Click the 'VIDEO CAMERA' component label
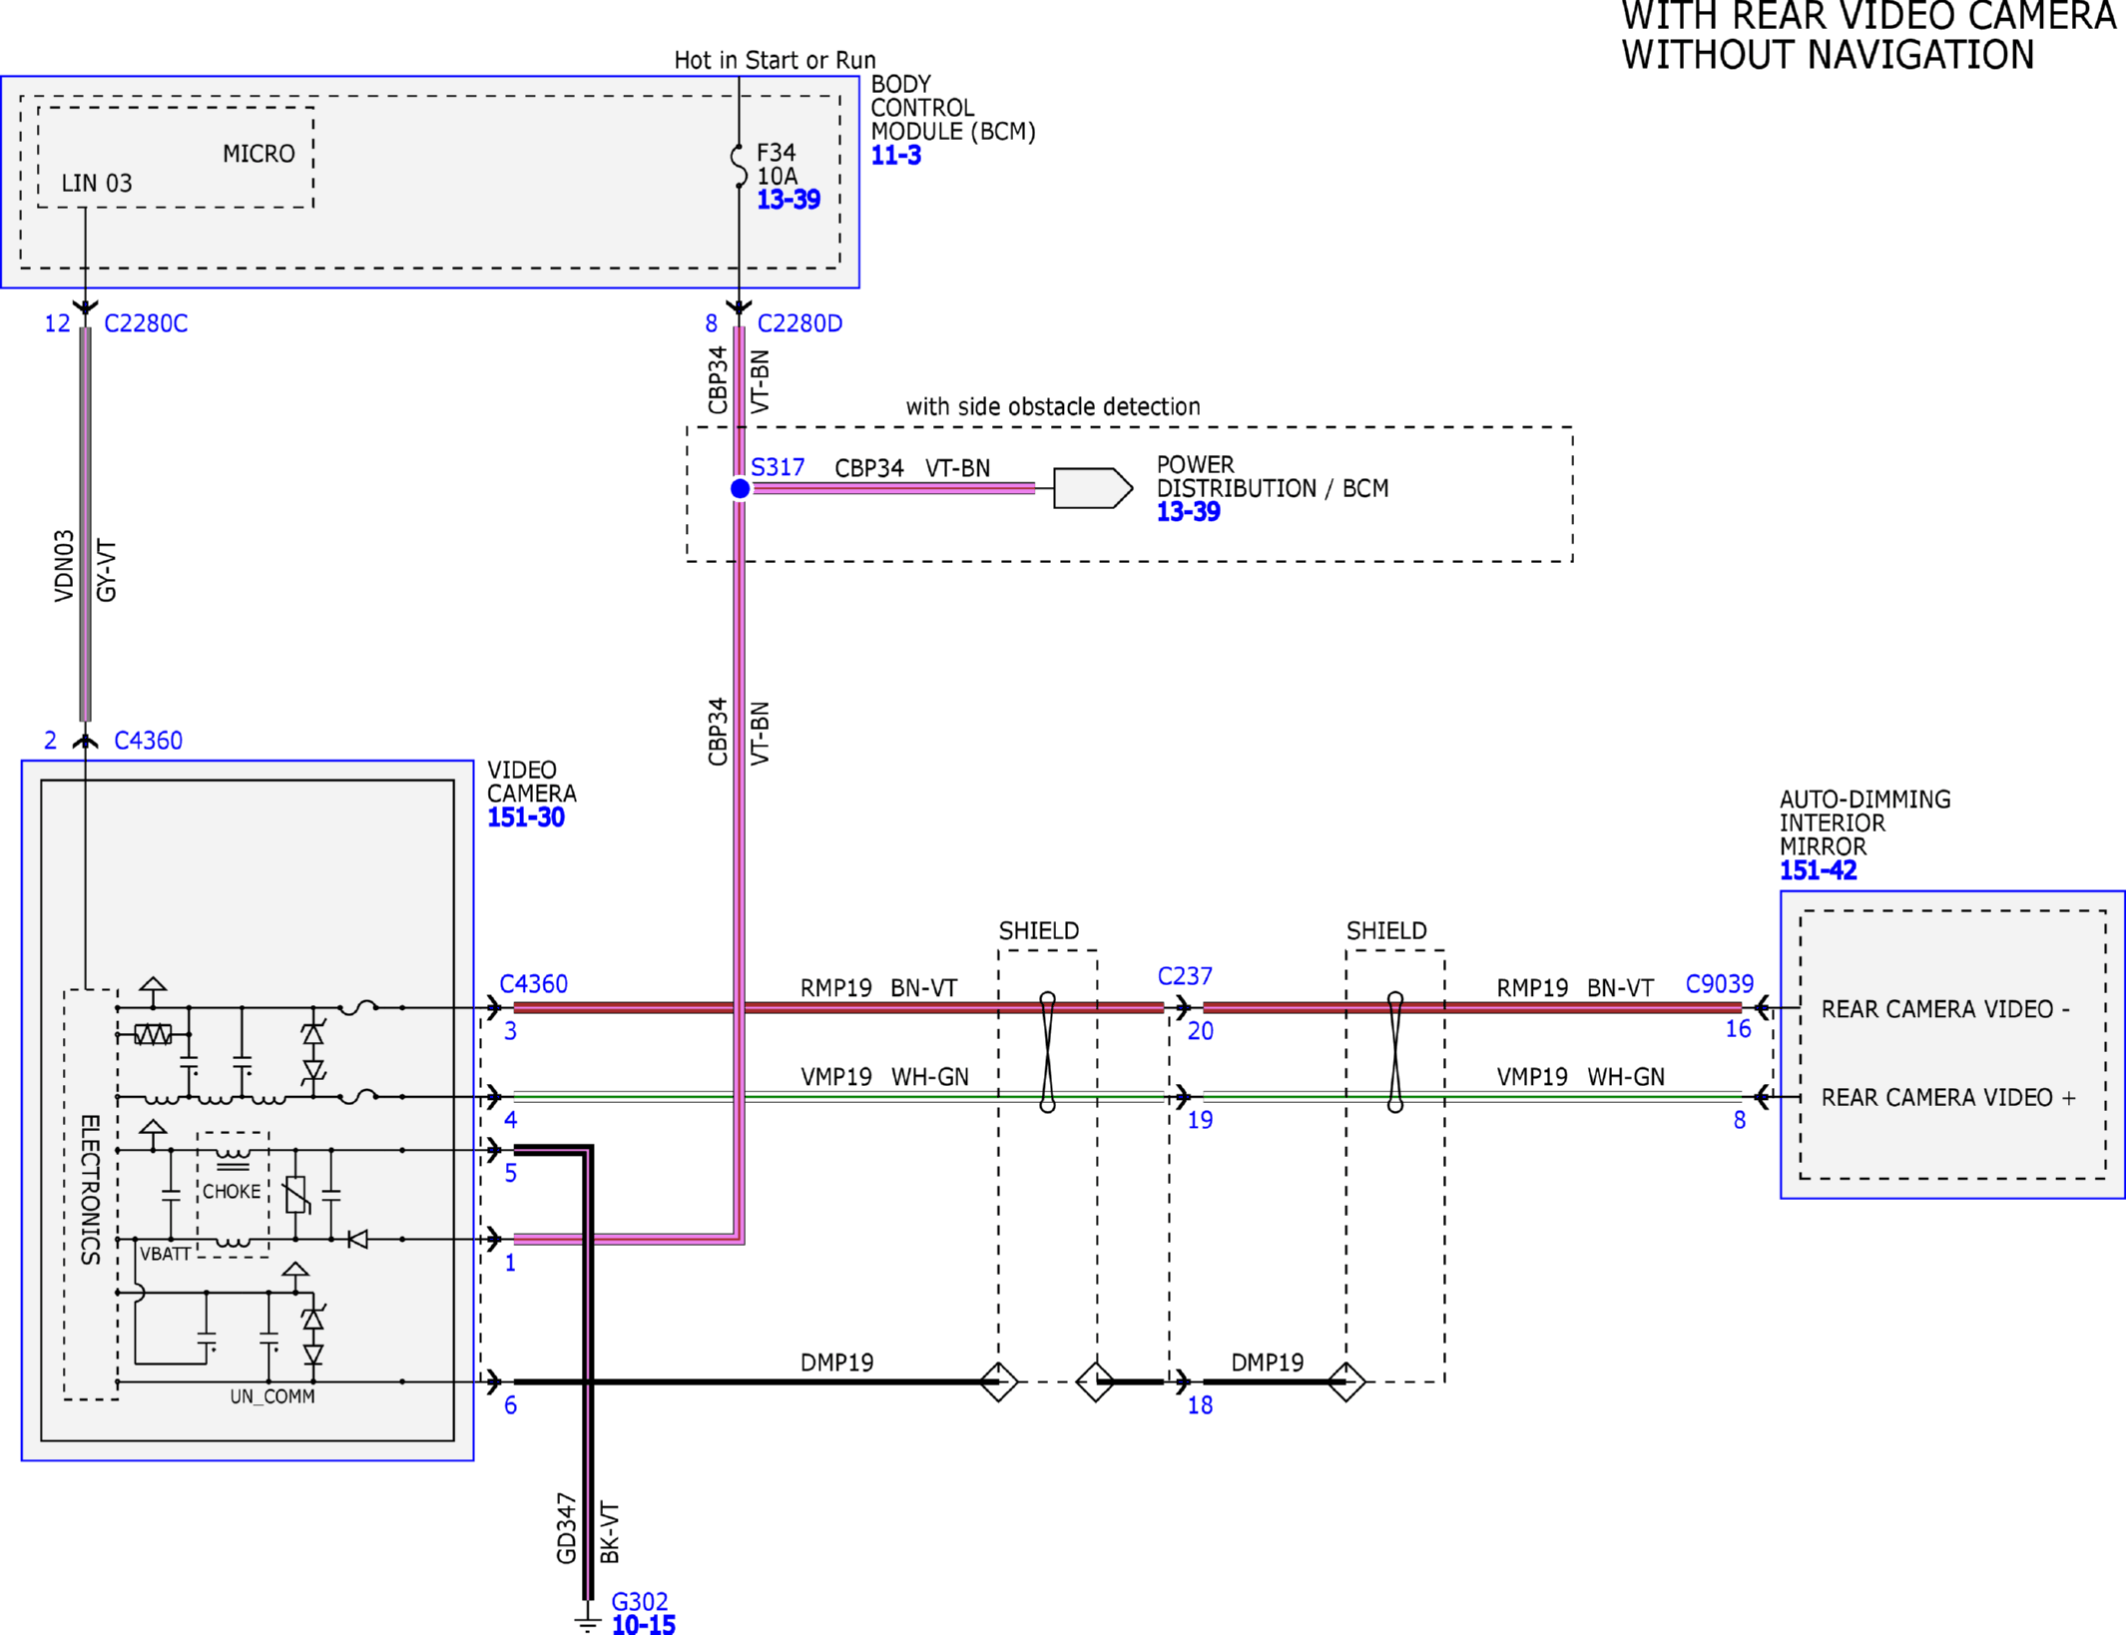The image size is (2126, 1635). (532, 782)
